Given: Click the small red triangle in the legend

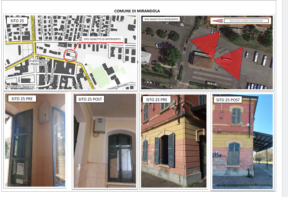Looking at the screenshot, I should point(216,21).
